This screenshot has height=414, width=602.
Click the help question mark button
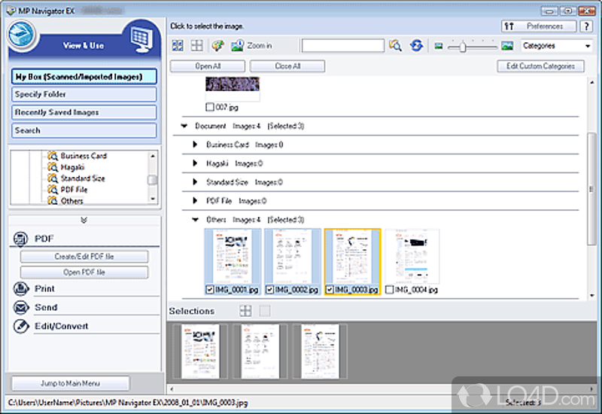pos(587,26)
